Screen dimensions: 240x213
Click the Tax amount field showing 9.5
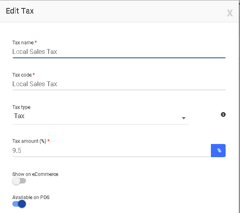coord(112,151)
